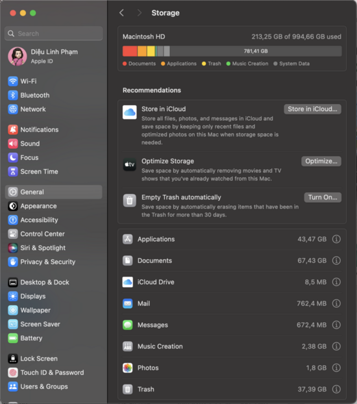This screenshot has width=357, height=404.
Task: Click the Applications row label
Action: click(x=156, y=239)
